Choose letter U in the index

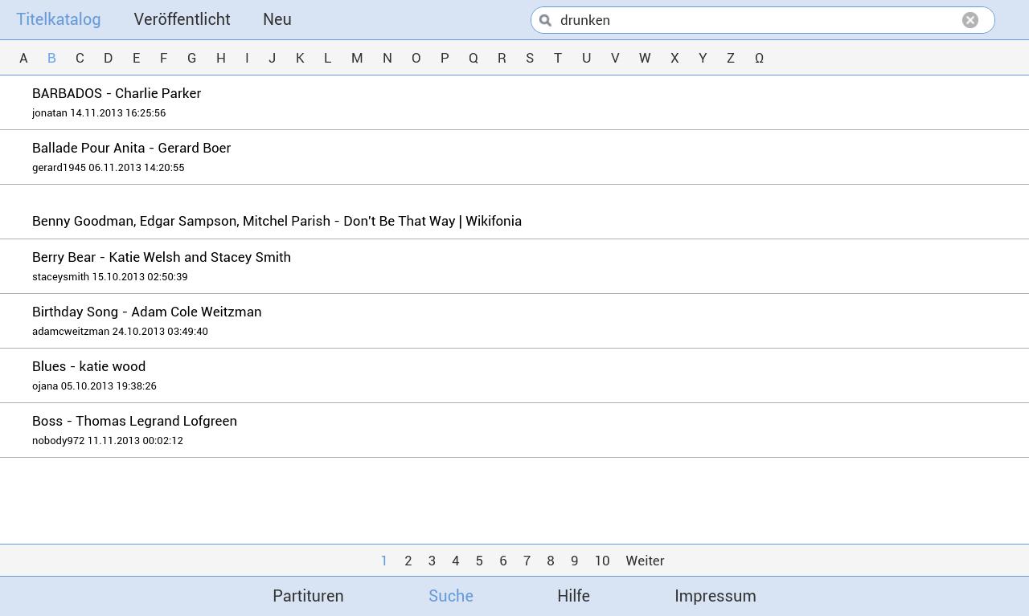point(586,58)
